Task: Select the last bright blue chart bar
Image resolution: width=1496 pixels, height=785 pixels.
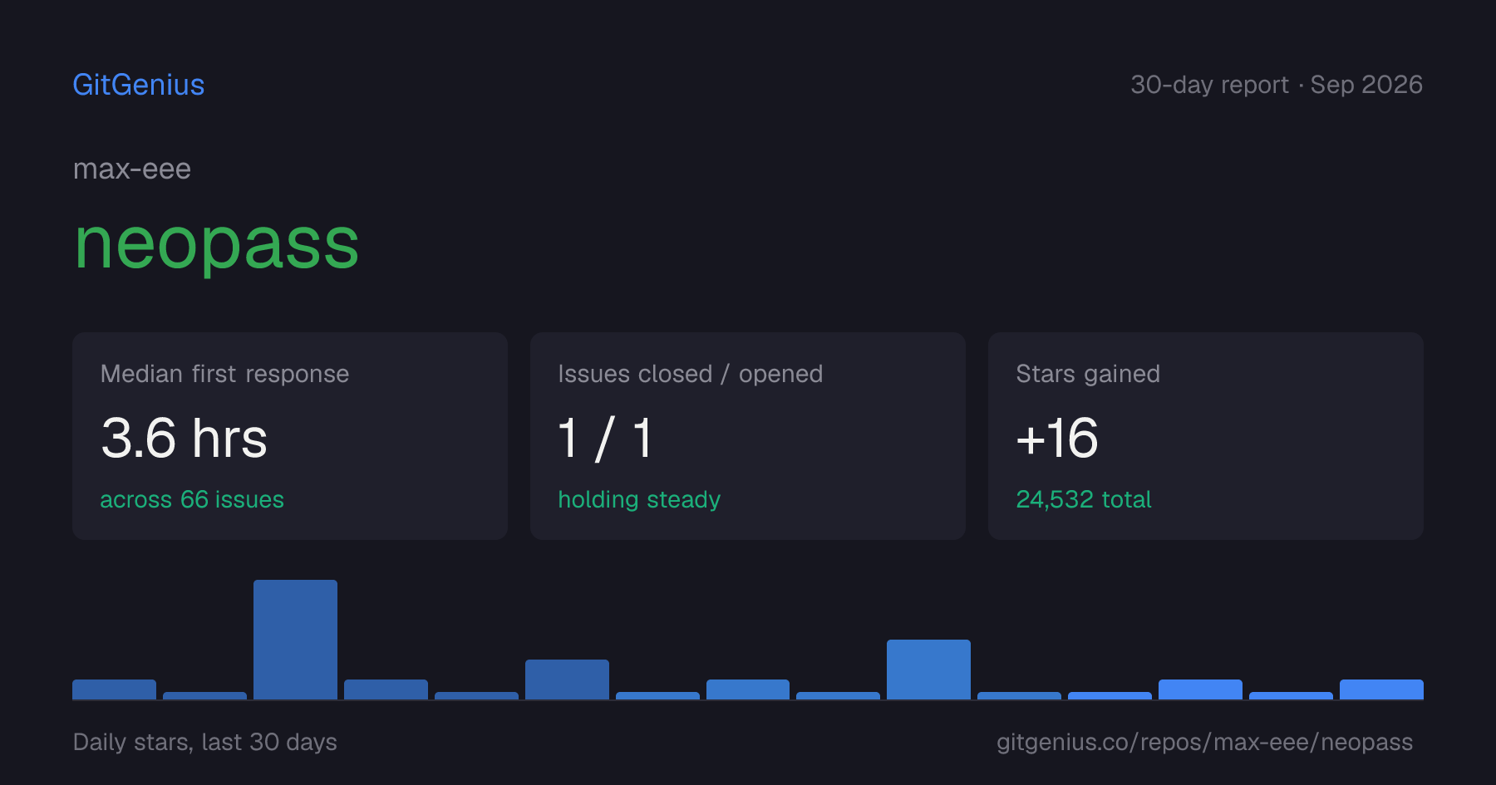Action: pos(1381,689)
